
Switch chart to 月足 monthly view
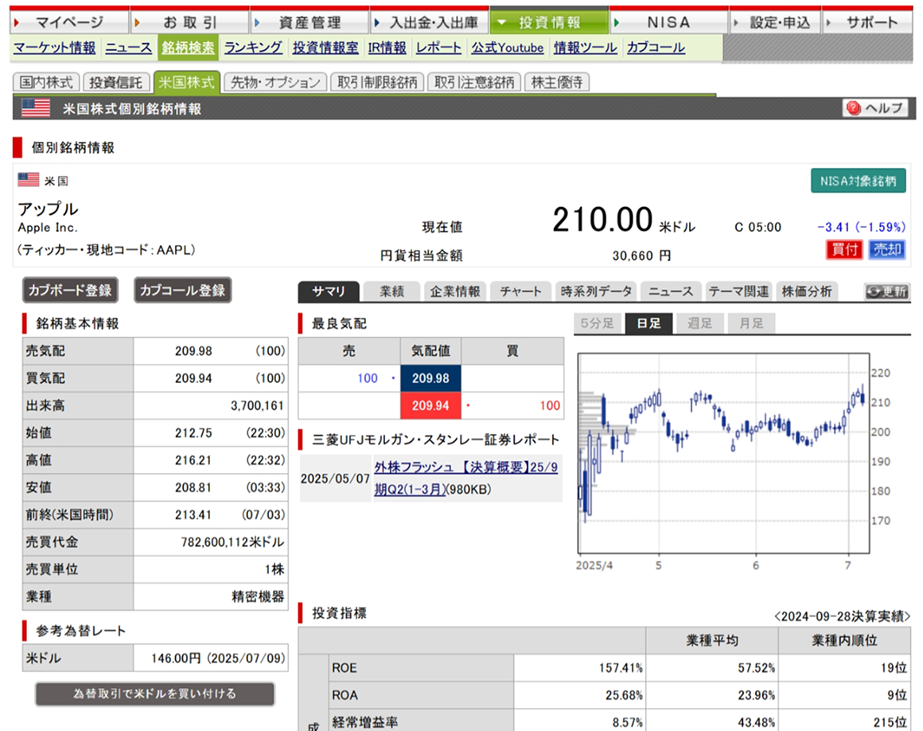(749, 322)
